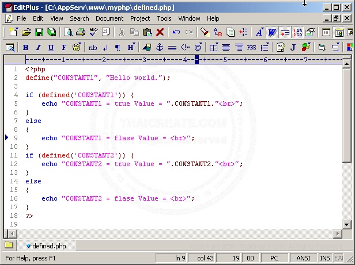The width and height of the screenshot is (355, 265).
Task: Open the Heading 'H' tag dropdown
Action: point(131,48)
